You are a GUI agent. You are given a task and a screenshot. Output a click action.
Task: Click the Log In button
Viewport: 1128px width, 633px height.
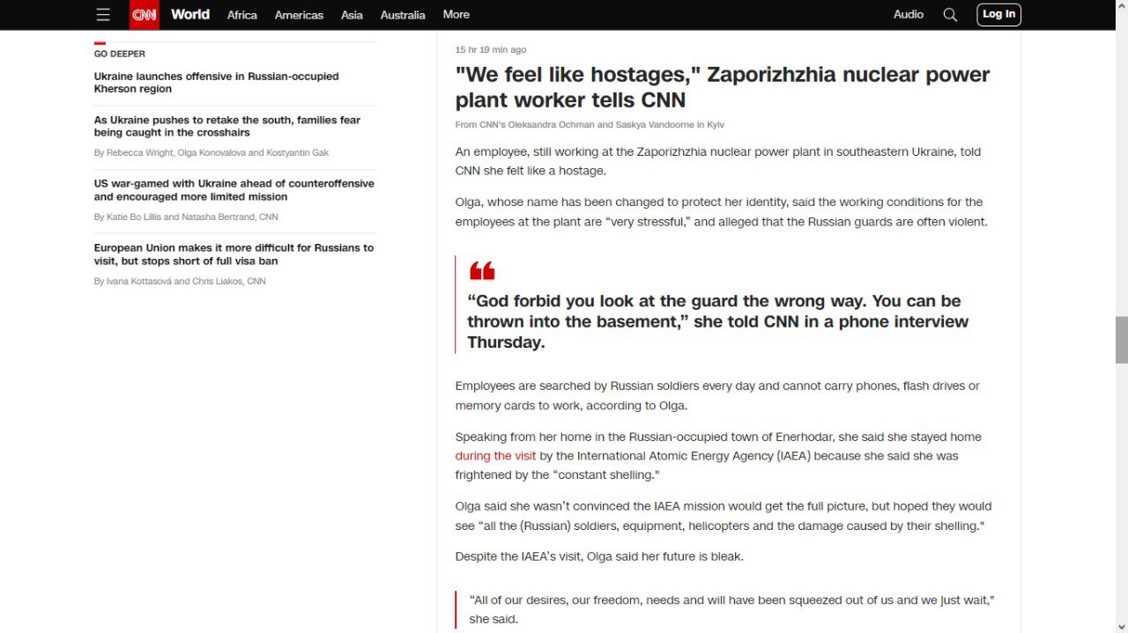pos(998,14)
